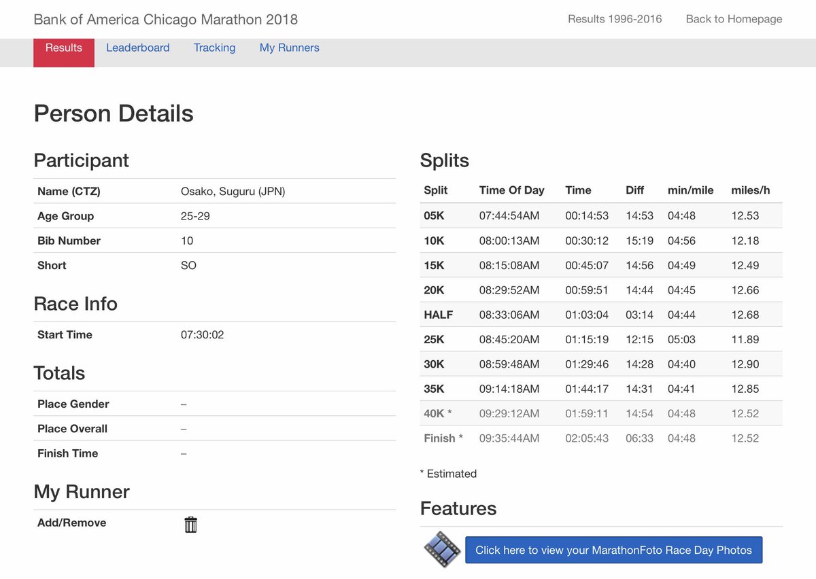Click the Start Time value 07:30:02

(x=202, y=335)
